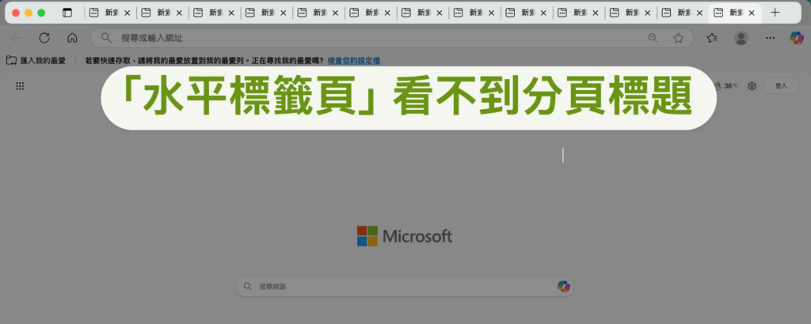
Task: Reload the page with the refresh icon
Action: click(x=44, y=38)
